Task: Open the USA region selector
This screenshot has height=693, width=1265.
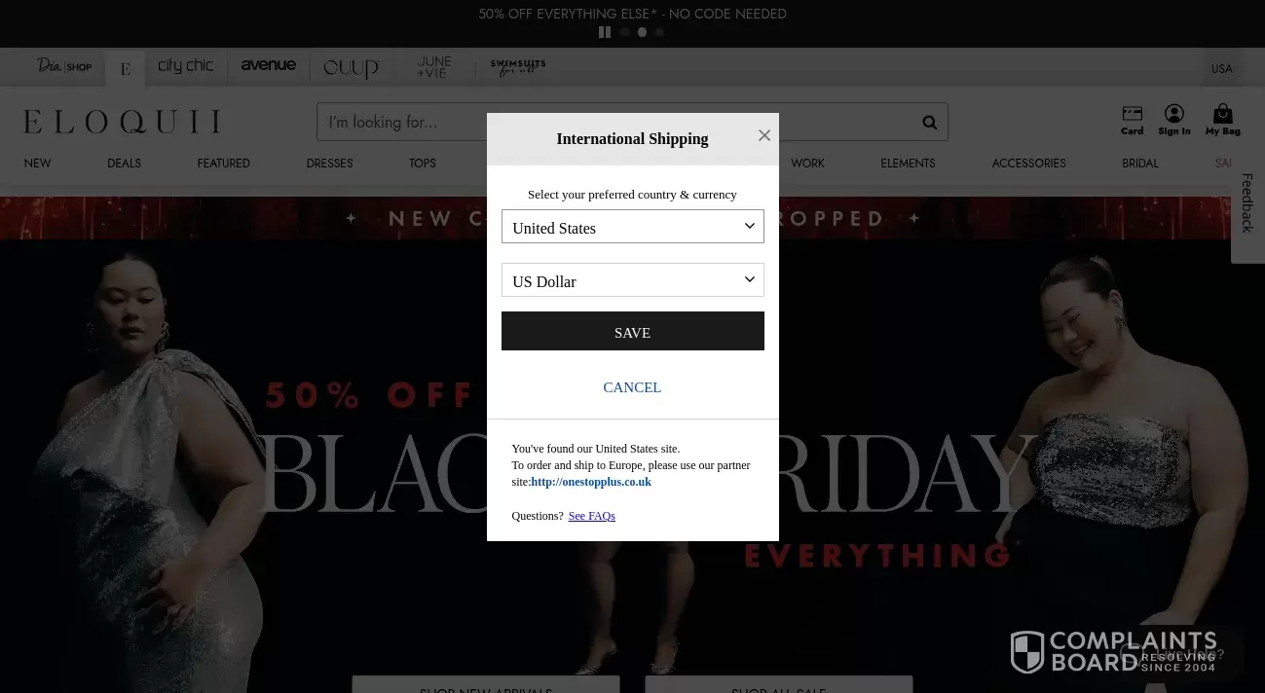Action: tap(1222, 68)
